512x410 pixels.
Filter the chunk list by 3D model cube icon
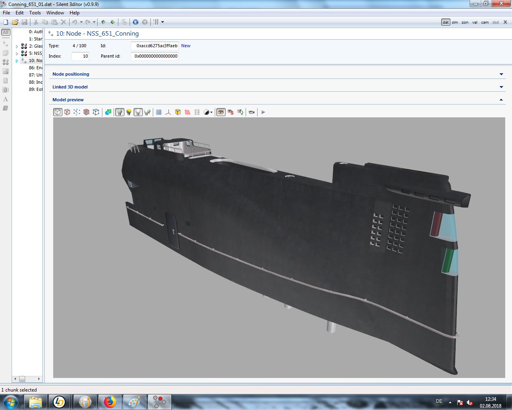pos(6,52)
